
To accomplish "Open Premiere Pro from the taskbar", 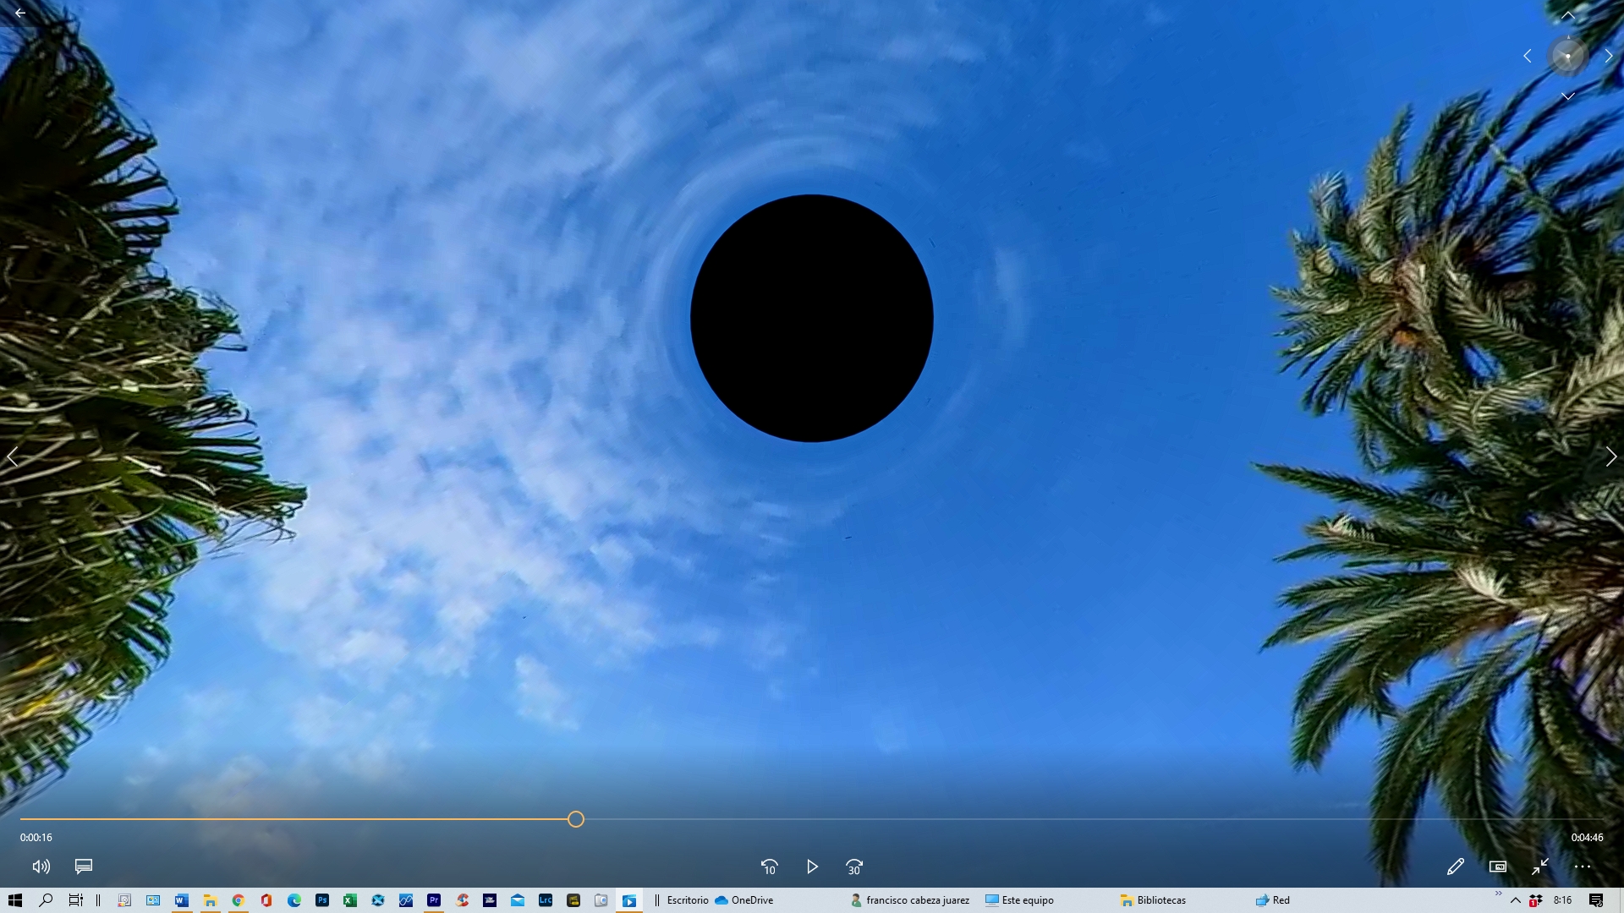I will coord(434,900).
